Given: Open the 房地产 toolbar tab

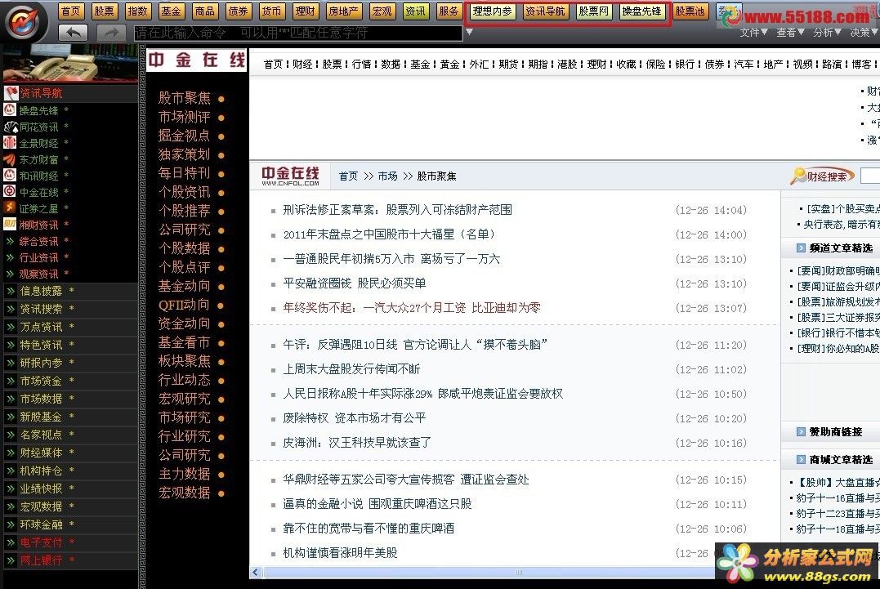Looking at the screenshot, I should (343, 11).
